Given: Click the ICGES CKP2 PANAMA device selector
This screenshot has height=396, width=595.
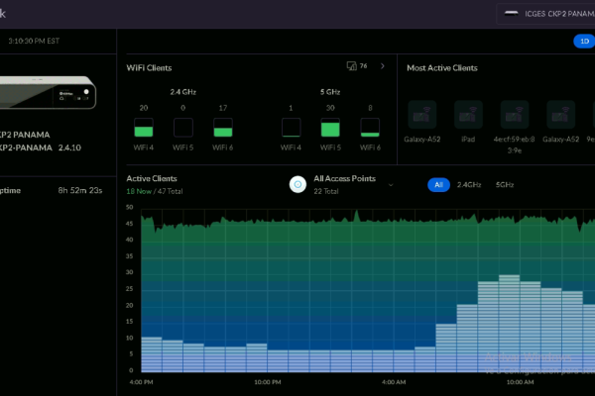Looking at the screenshot, I should (x=546, y=14).
